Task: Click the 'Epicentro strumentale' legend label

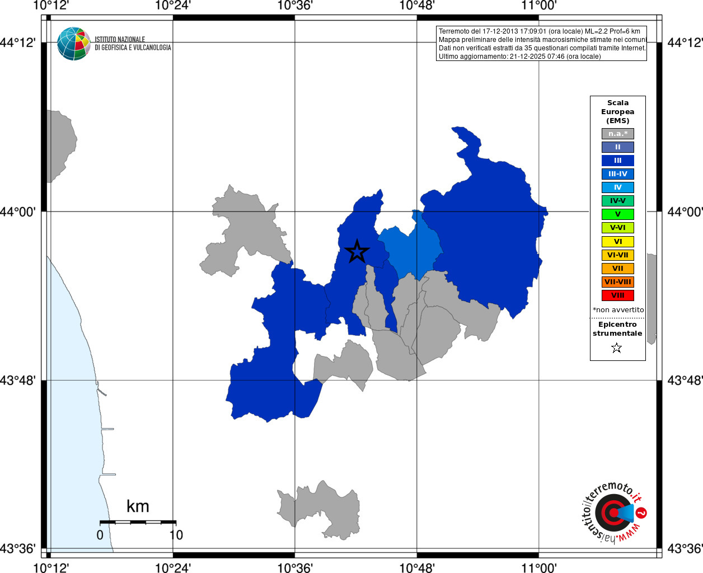Action: (617, 329)
